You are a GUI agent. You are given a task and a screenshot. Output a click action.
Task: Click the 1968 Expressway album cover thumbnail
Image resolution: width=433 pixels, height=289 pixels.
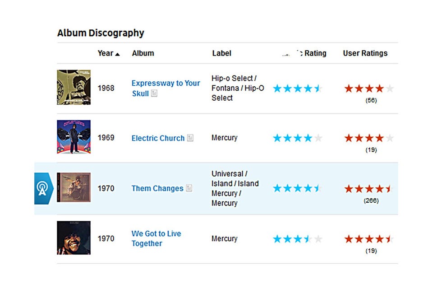[74, 87]
